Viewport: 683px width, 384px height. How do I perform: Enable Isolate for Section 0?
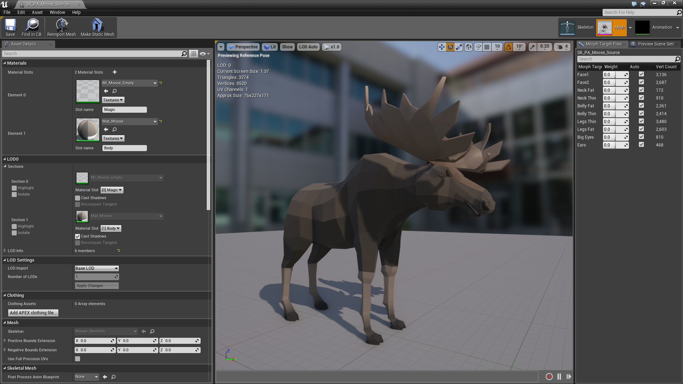(x=14, y=194)
